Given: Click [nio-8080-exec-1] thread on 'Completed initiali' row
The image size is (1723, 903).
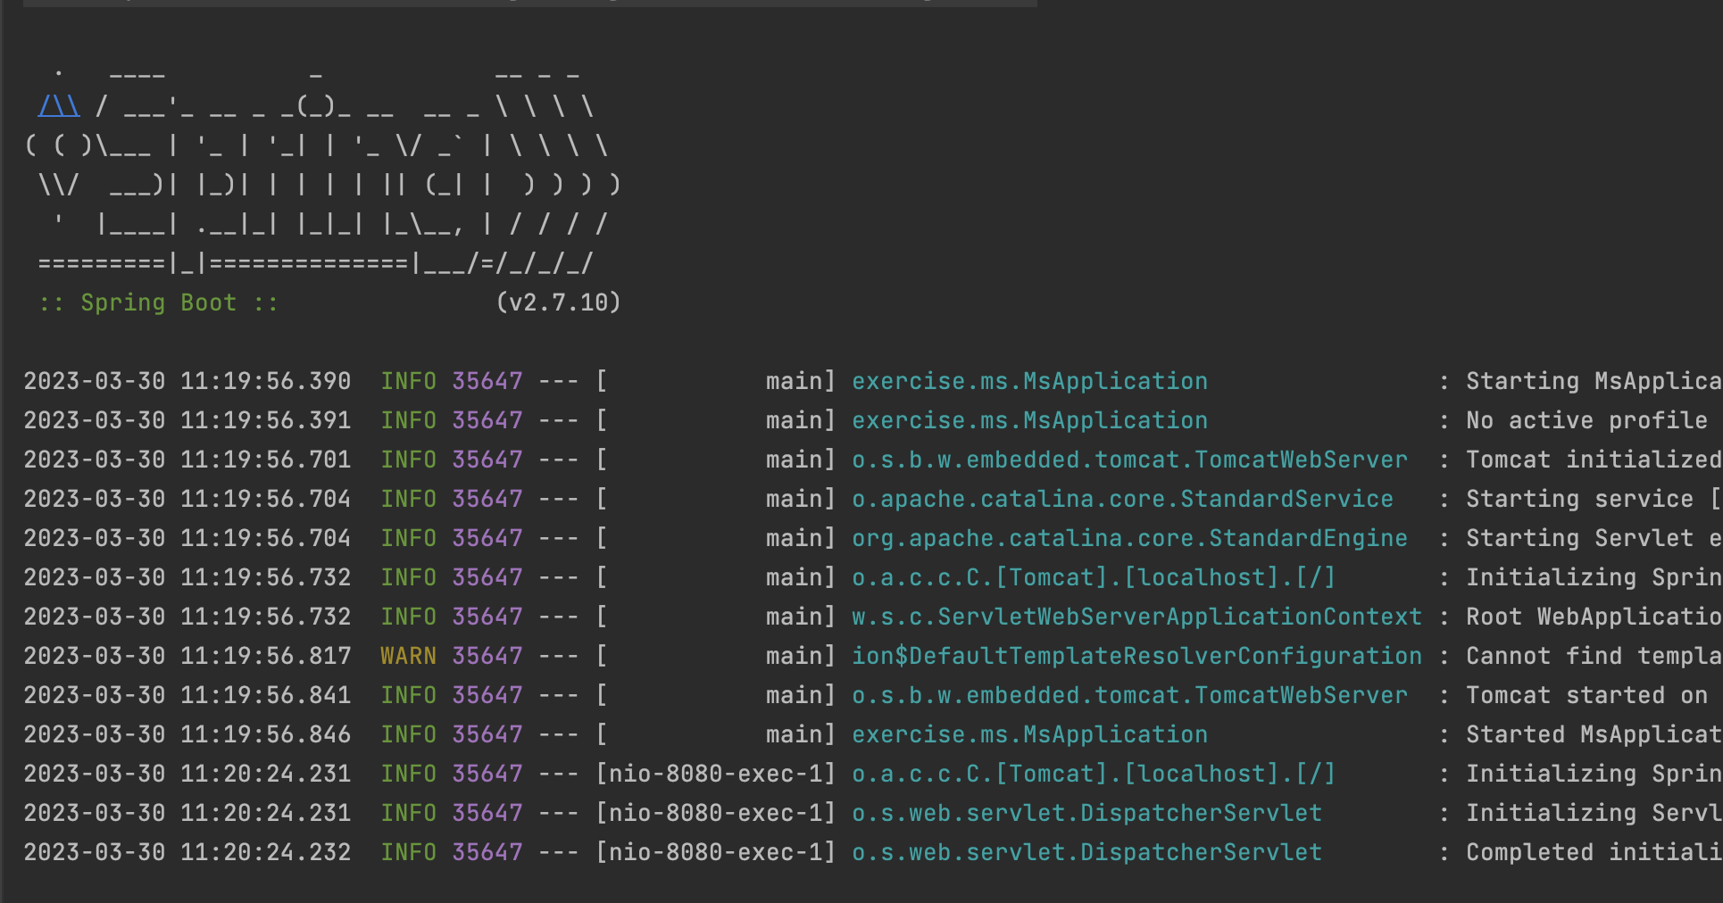Looking at the screenshot, I should (716, 852).
